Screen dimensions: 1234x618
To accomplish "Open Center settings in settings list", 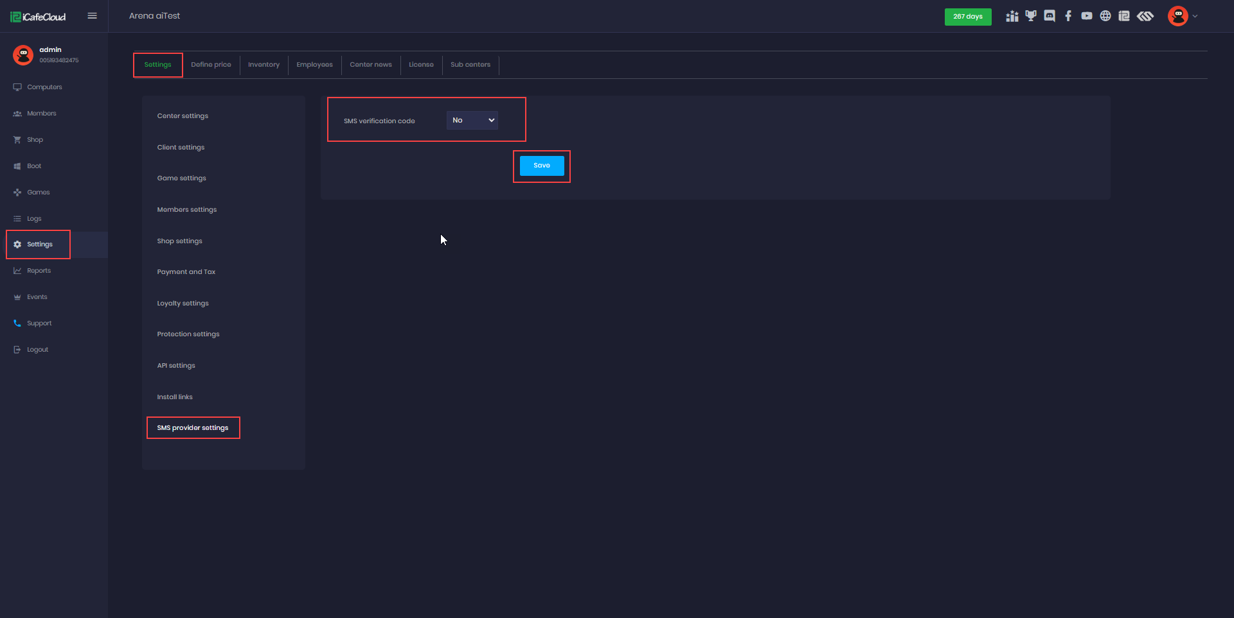I will point(183,116).
